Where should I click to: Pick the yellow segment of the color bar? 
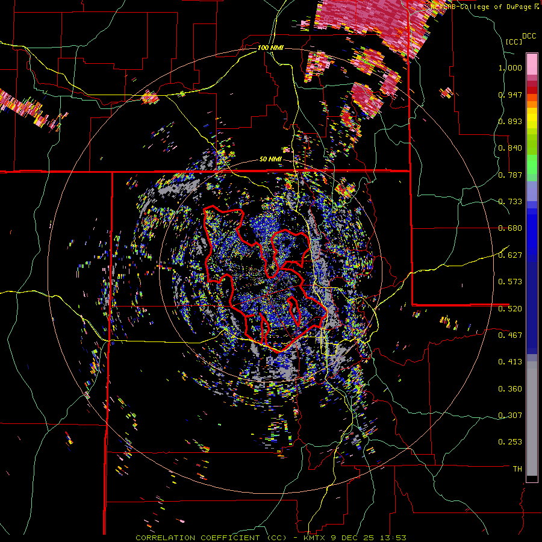(x=532, y=118)
